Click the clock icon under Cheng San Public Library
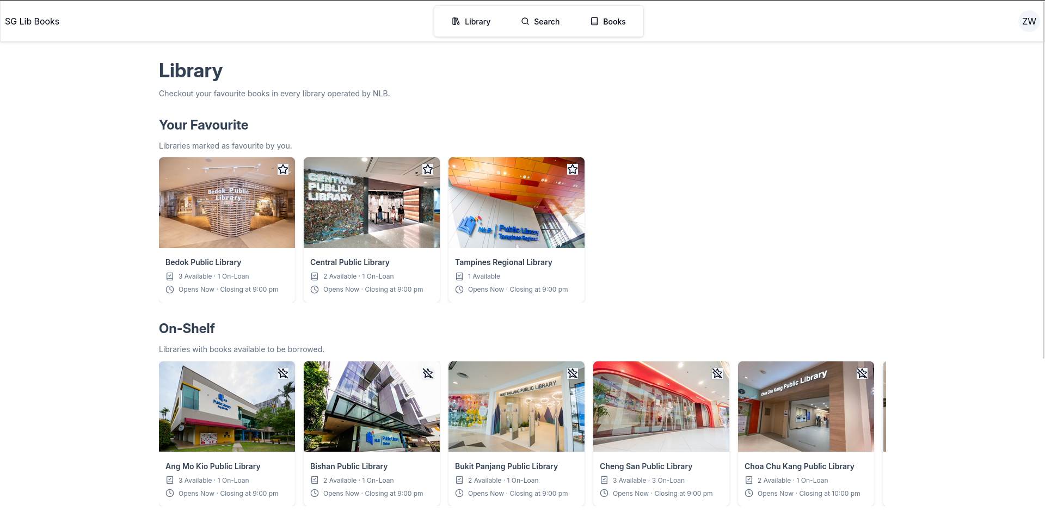The image size is (1045, 523). [x=604, y=494]
